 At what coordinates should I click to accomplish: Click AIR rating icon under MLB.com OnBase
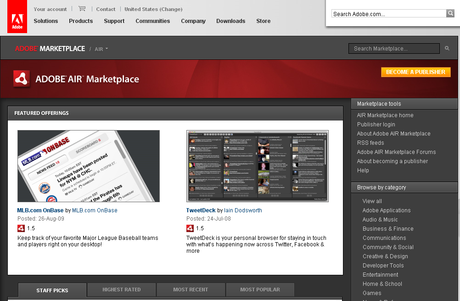pyautogui.click(x=21, y=228)
